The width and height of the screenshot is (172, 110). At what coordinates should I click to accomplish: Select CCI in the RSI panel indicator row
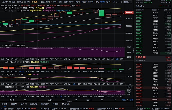pyautogui.click(x=113, y=97)
